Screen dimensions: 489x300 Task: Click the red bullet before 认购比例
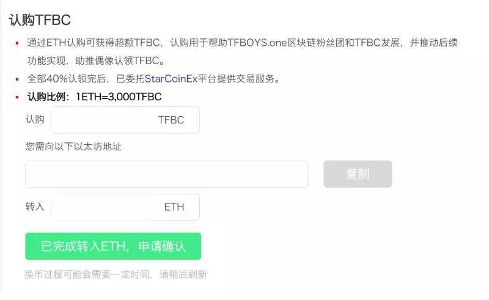click(17, 97)
